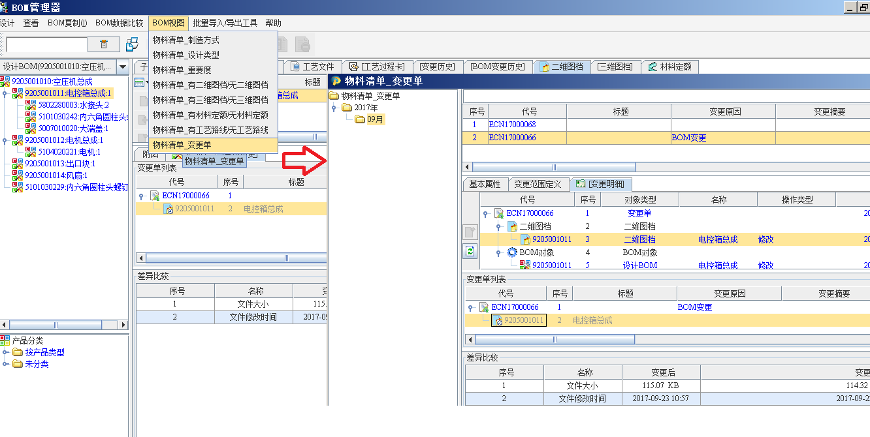Viewport: 870px width, 437px height.
Task: Click the green refresh icon beside the 变更明细 table
Action: click(x=470, y=251)
